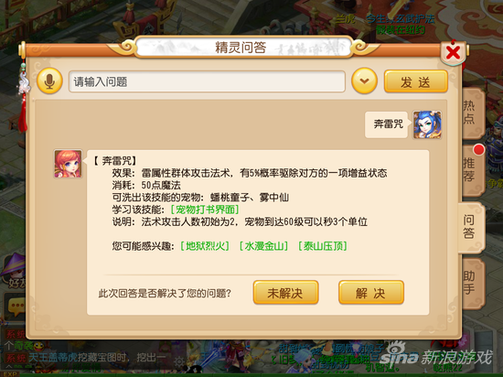Viewport: 503px width, 377px height.
Task: Tap the purple-hat character 好友 icon
Action: tap(13, 270)
